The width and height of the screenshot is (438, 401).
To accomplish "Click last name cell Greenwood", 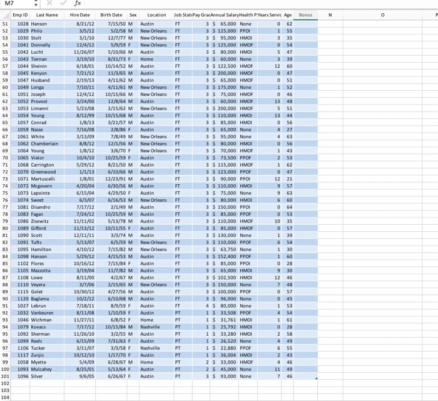I will [x=47, y=172].
